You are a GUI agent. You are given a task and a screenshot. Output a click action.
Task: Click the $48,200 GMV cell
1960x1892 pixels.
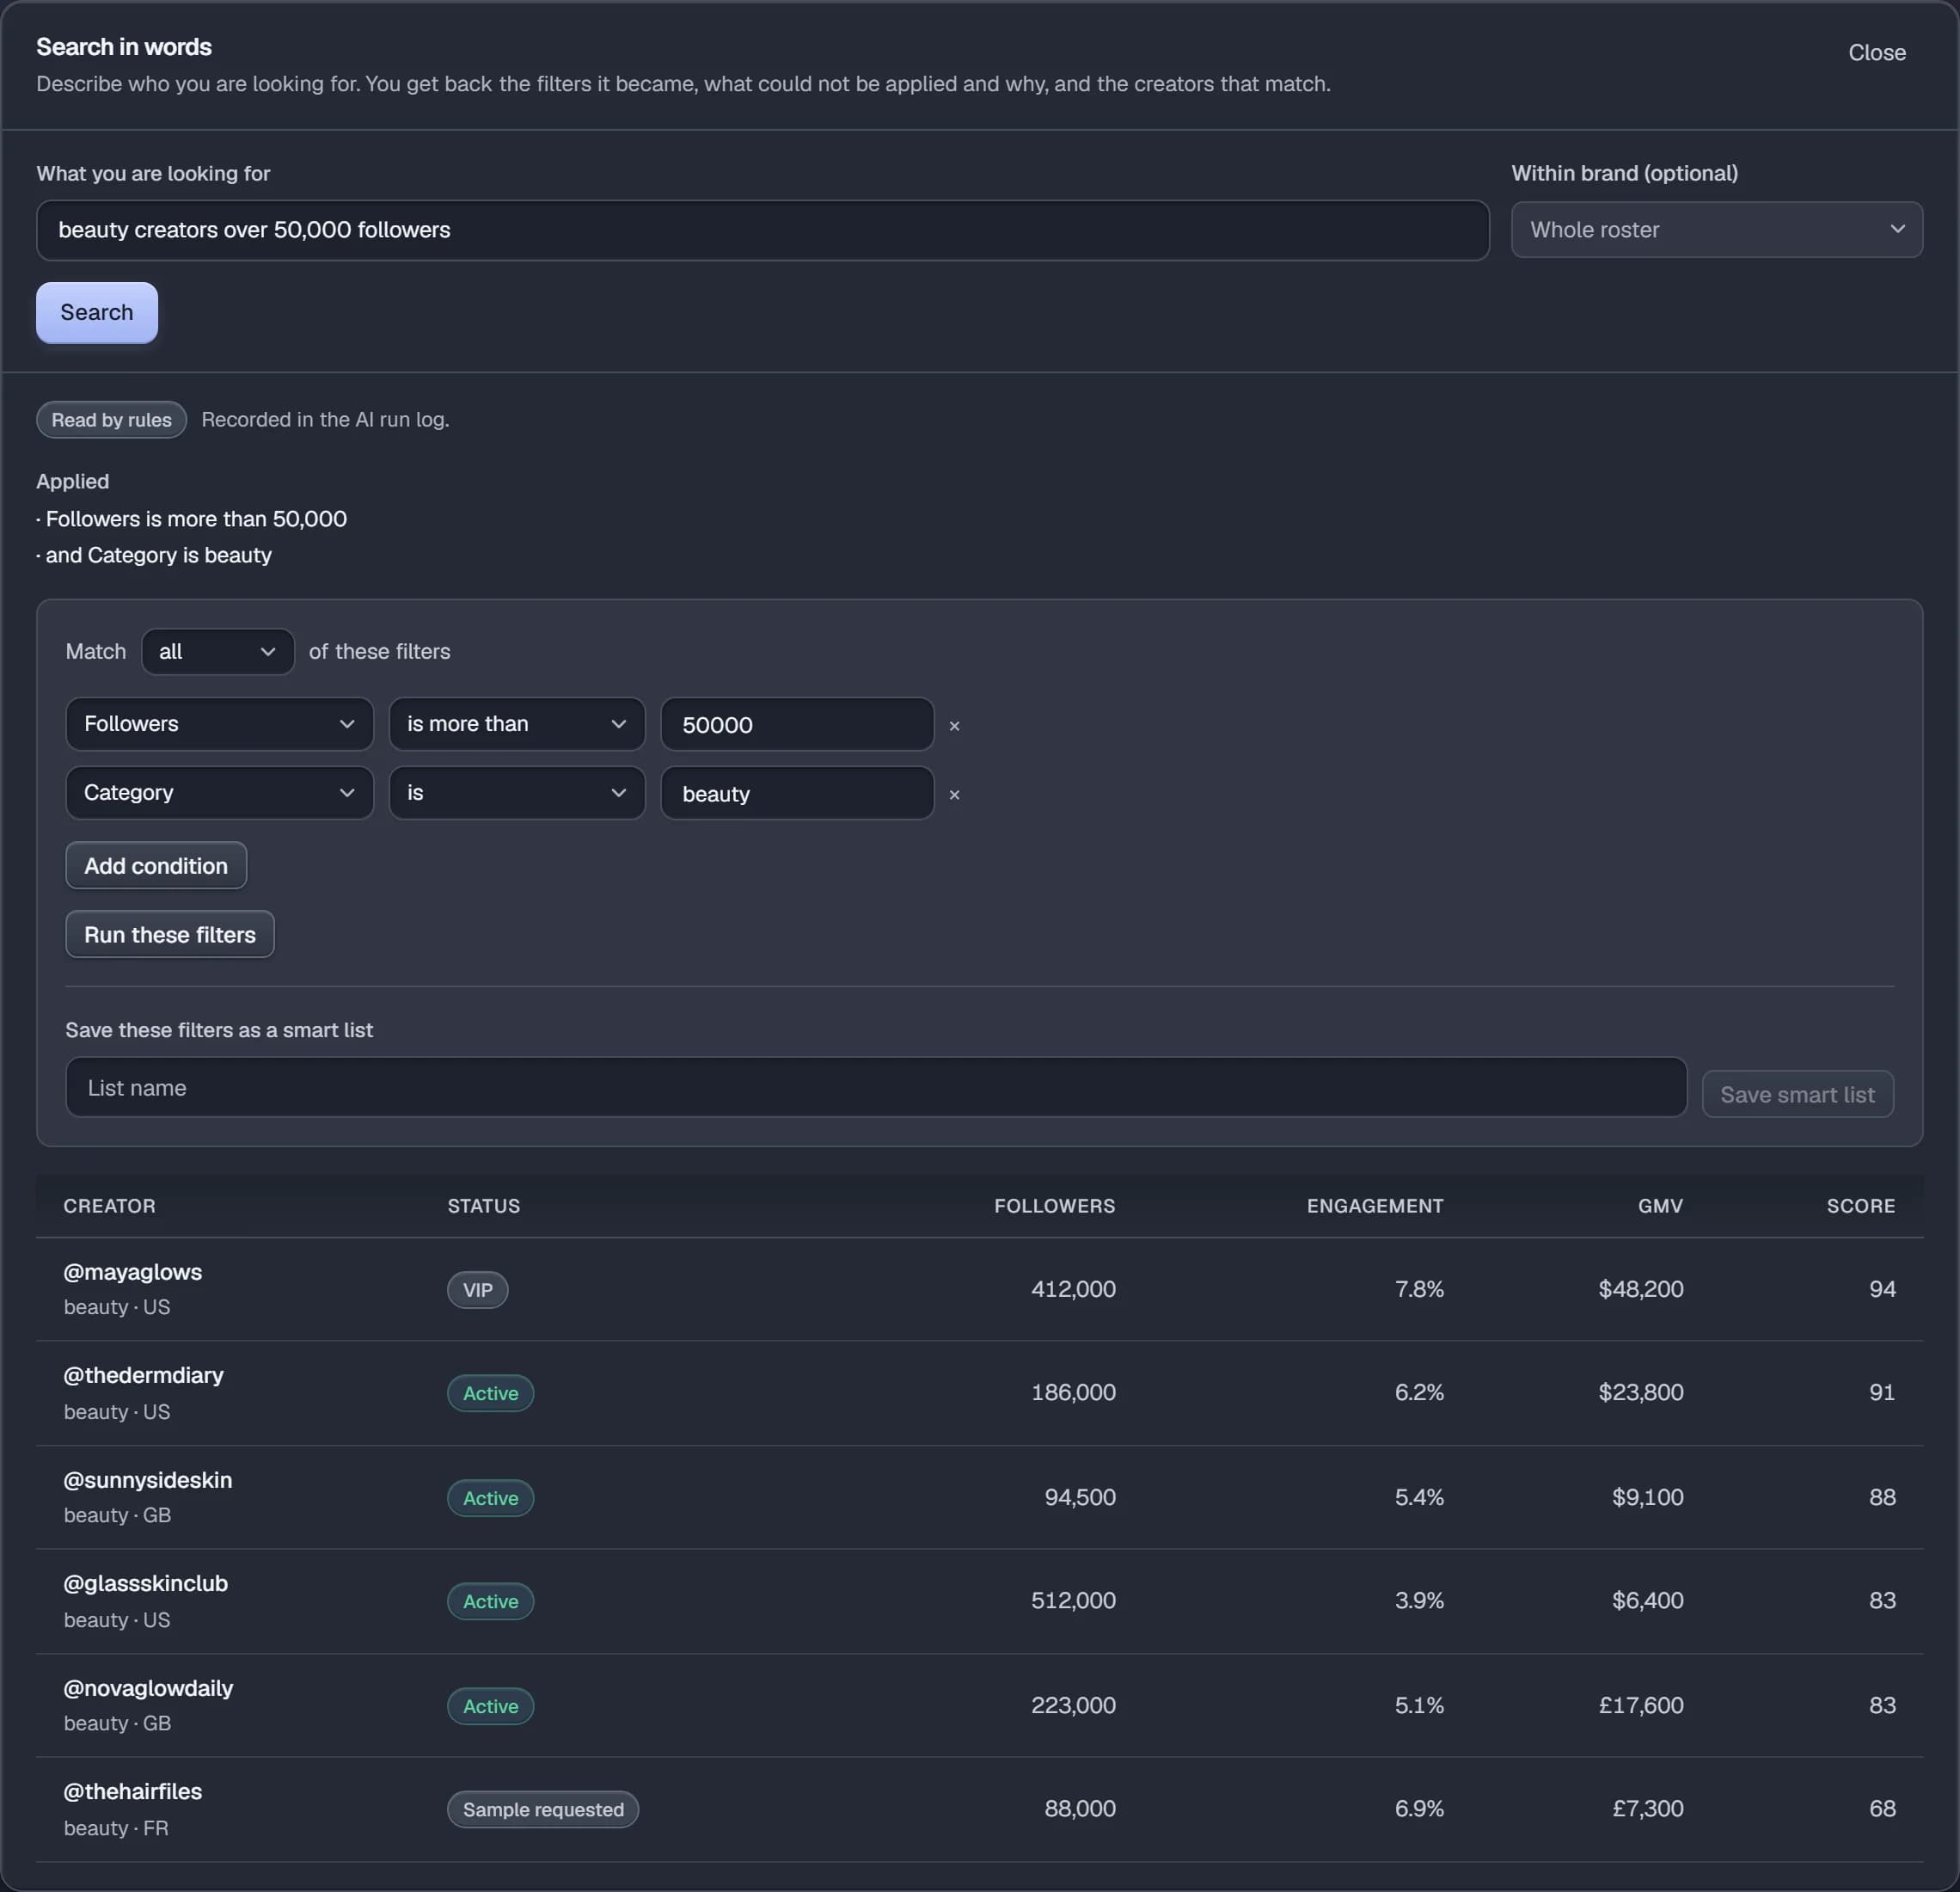pyautogui.click(x=1641, y=1288)
